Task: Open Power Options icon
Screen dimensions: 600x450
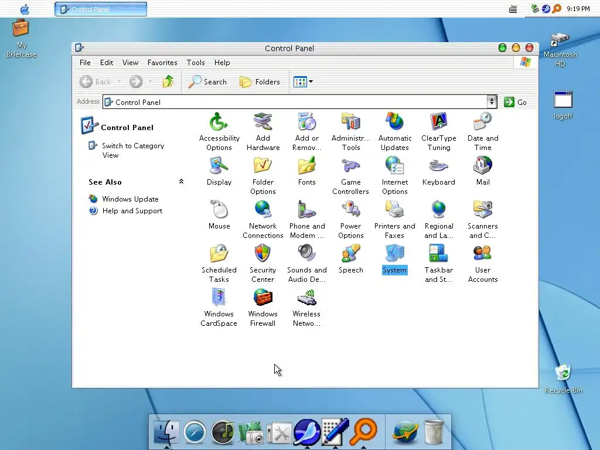Action: point(351,219)
